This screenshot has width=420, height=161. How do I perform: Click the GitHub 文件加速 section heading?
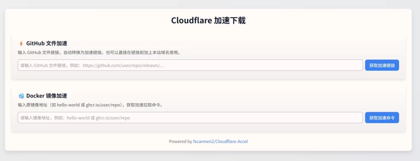tap(47, 43)
